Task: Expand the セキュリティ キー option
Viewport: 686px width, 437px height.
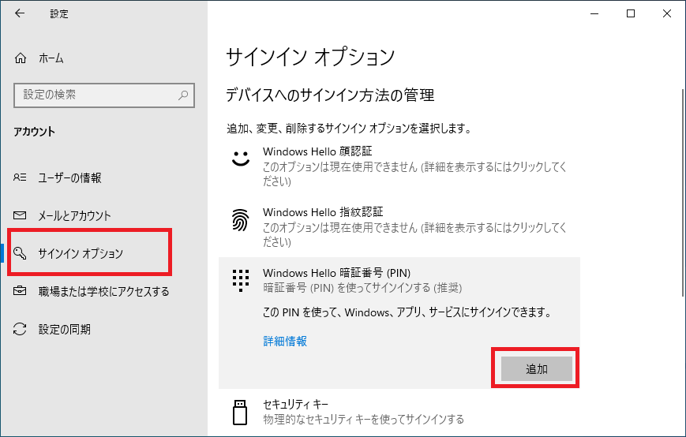Action: point(399,412)
